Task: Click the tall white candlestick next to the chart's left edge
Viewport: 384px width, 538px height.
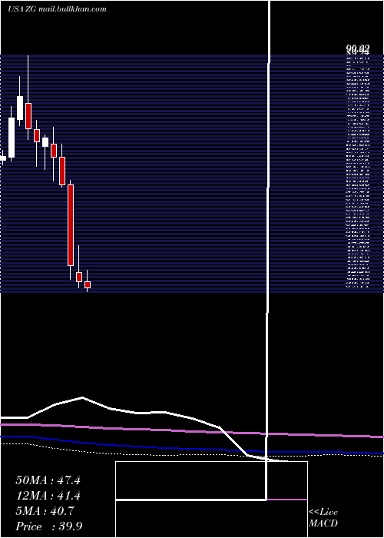Action: (12, 138)
